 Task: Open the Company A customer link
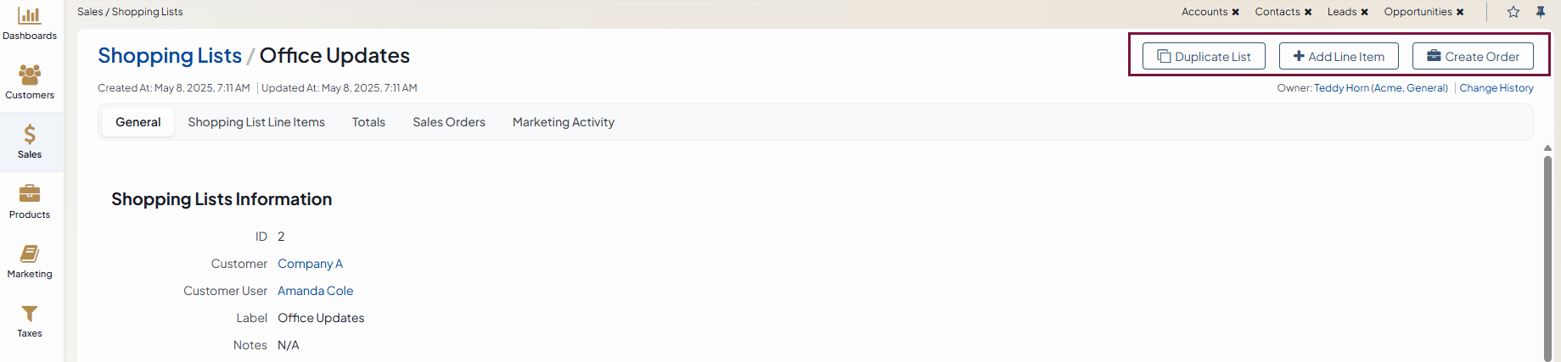(310, 264)
